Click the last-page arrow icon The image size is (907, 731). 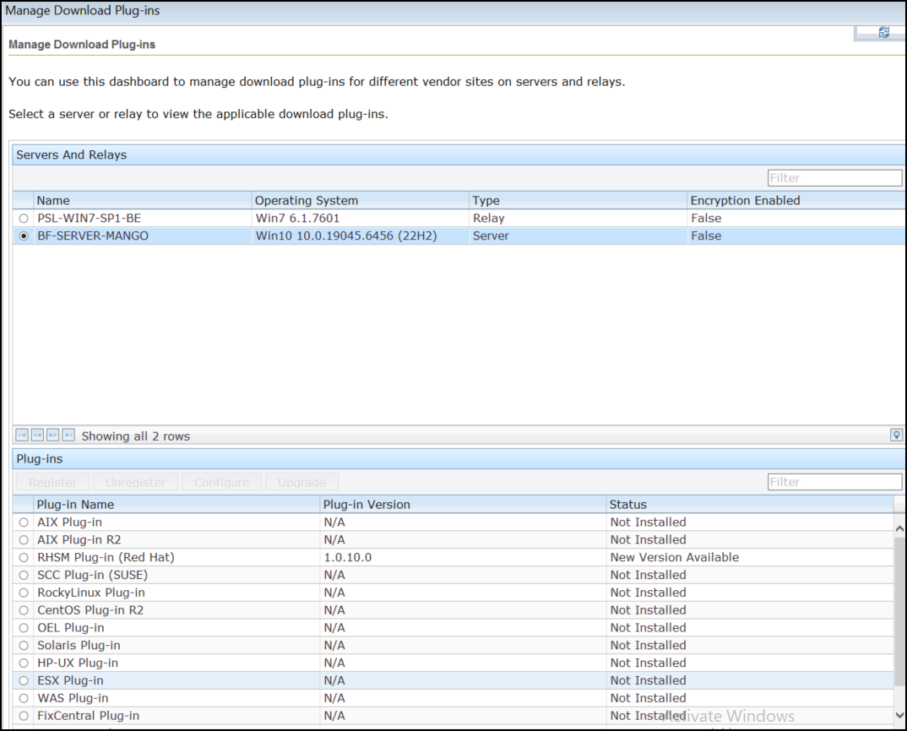pos(68,434)
